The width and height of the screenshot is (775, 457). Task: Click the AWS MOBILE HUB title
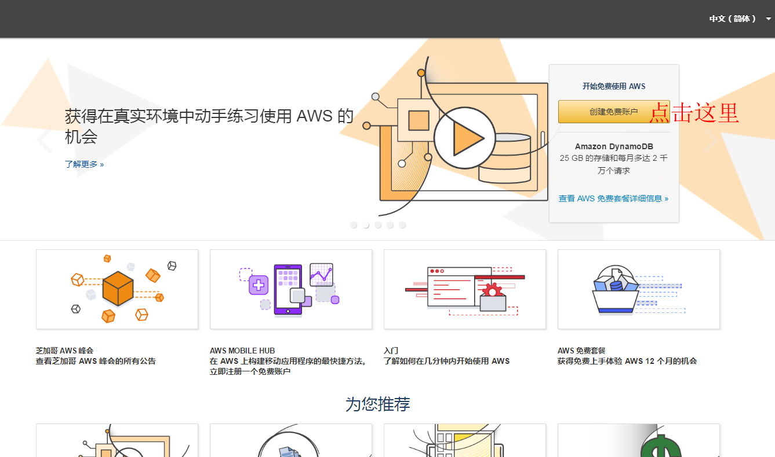tap(242, 351)
